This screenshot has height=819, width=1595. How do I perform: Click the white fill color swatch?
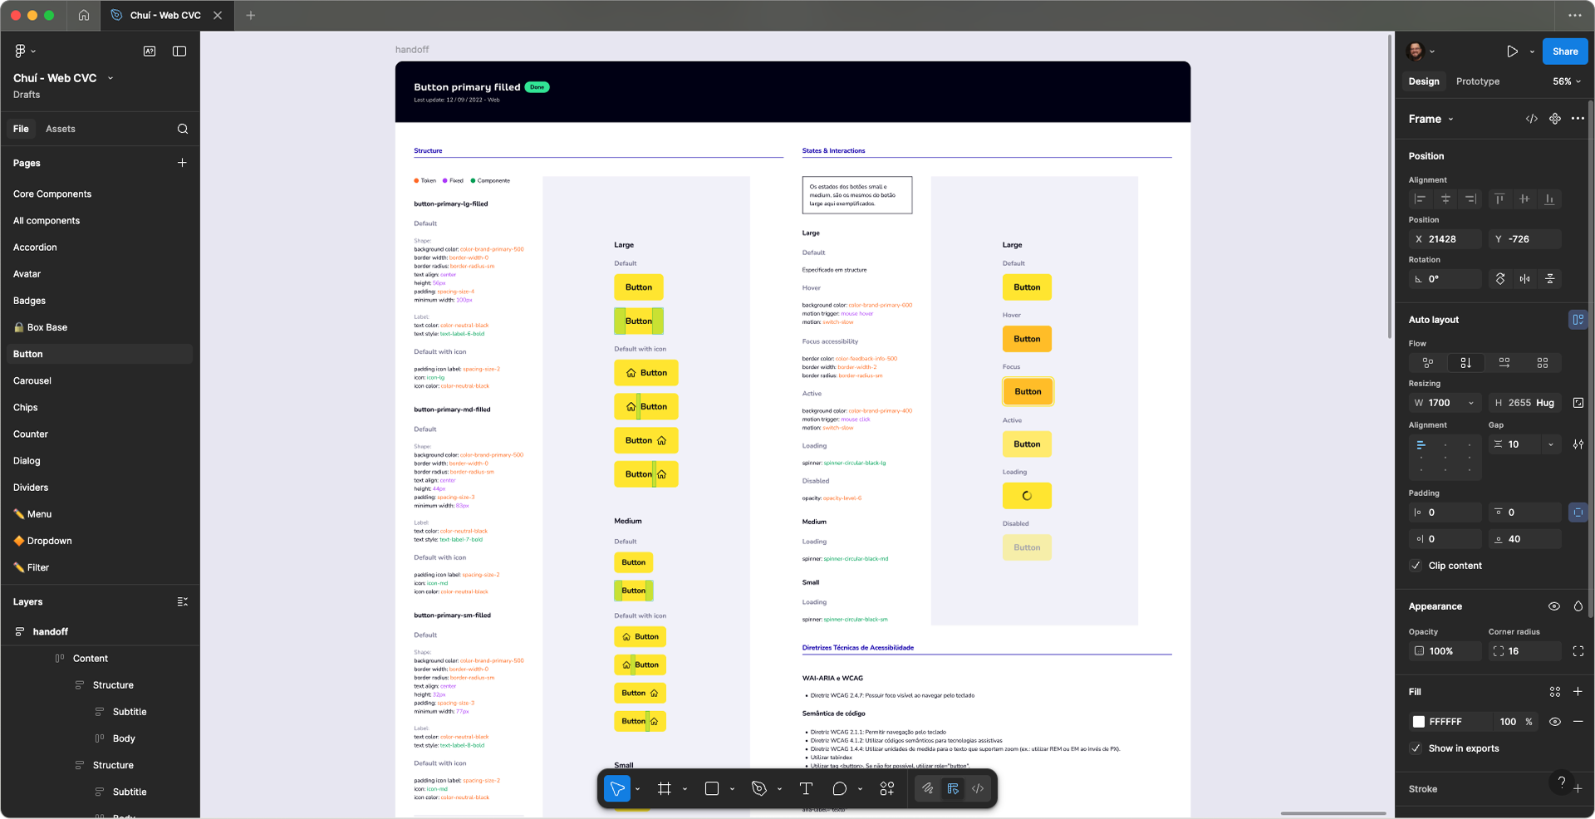tap(1419, 722)
